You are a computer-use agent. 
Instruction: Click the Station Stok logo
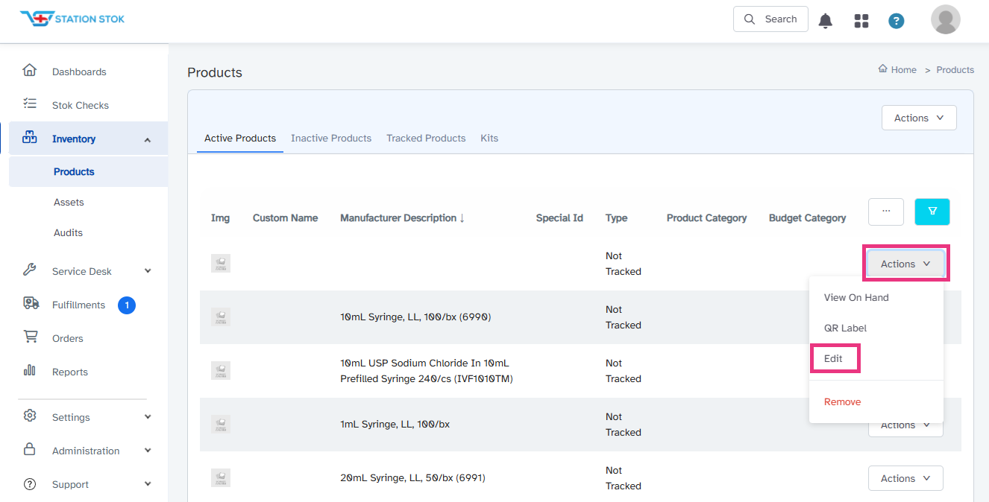pyautogui.click(x=72, y=19)
